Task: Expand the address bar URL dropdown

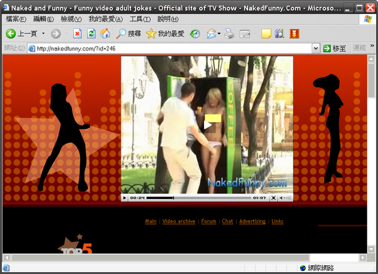Action: click(316, 48)
